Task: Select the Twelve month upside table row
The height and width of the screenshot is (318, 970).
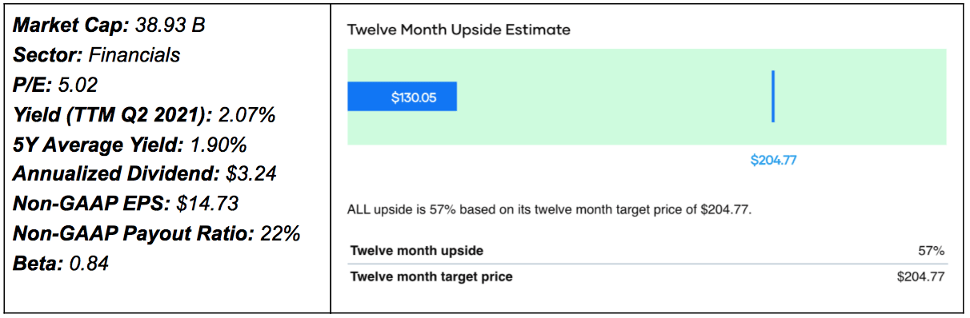Action: click(647, 251)
